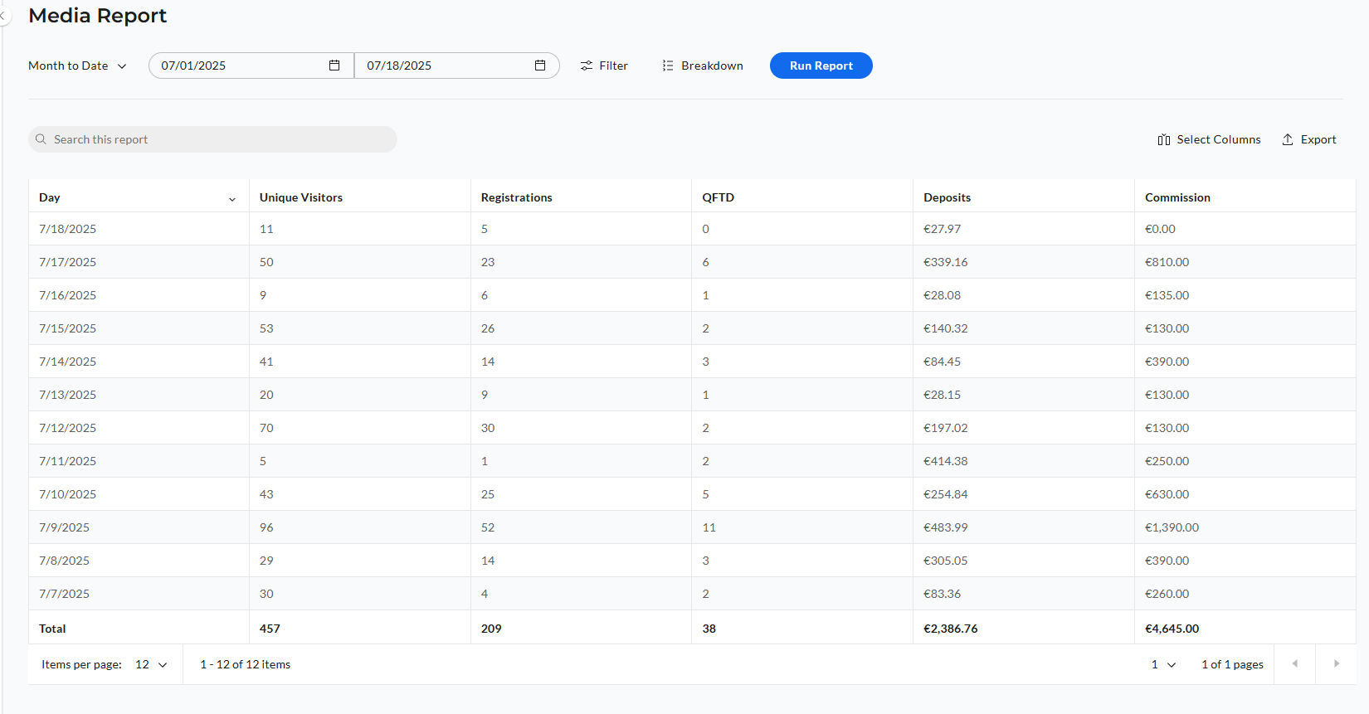Viewport: 1369px width, 714px height.
Task: Click the total QFTD 38
Action: 709,629
